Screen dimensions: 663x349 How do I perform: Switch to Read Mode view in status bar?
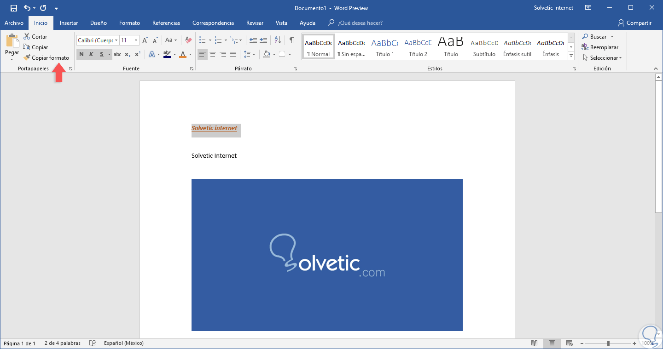point(534,343)
